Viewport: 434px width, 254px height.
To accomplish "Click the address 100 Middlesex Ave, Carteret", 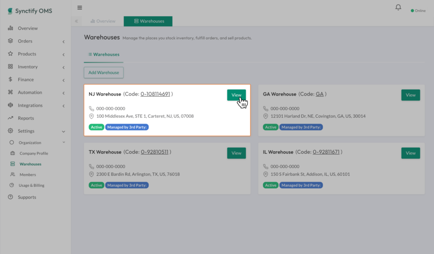I will (145, 116).
